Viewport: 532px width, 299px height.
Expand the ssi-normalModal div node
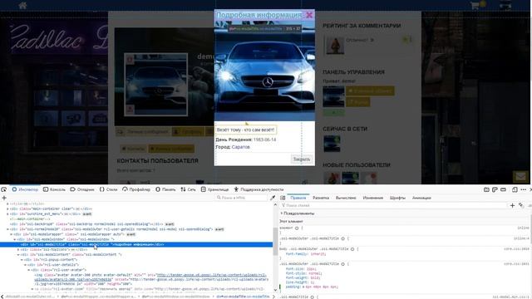pos(7,229)
